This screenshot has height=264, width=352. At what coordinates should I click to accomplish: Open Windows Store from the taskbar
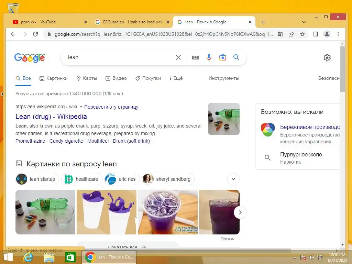click(70, 257)
